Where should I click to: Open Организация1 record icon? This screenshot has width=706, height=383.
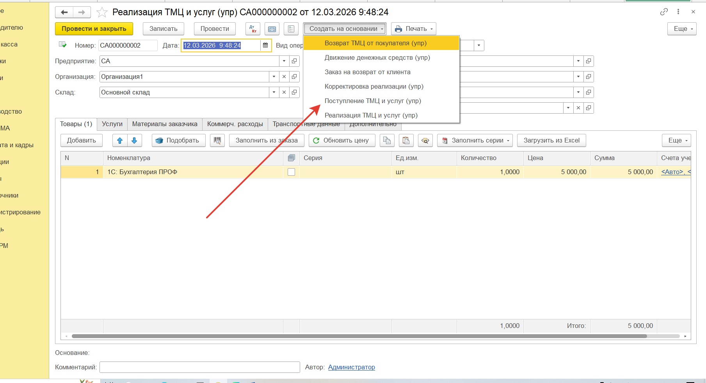pyautogui.click(x=294, y=77)
